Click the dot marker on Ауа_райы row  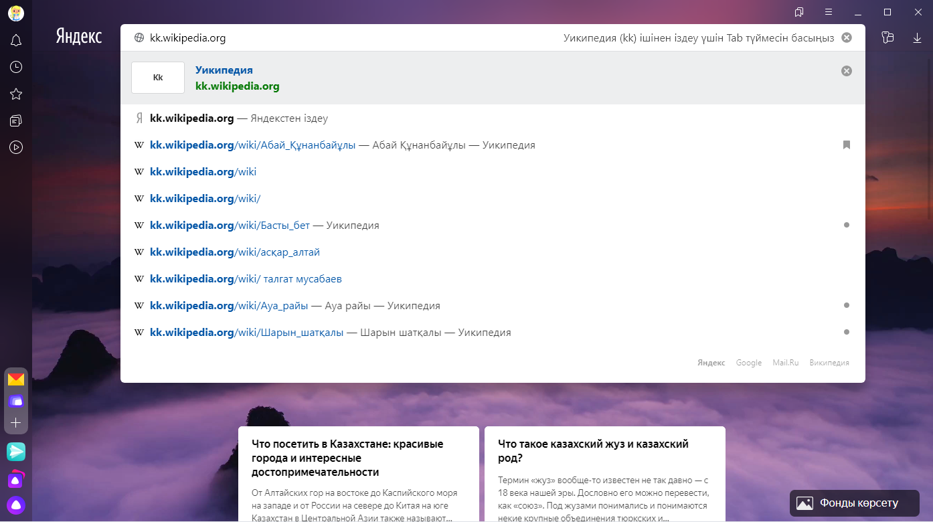[x=847, y=305]
